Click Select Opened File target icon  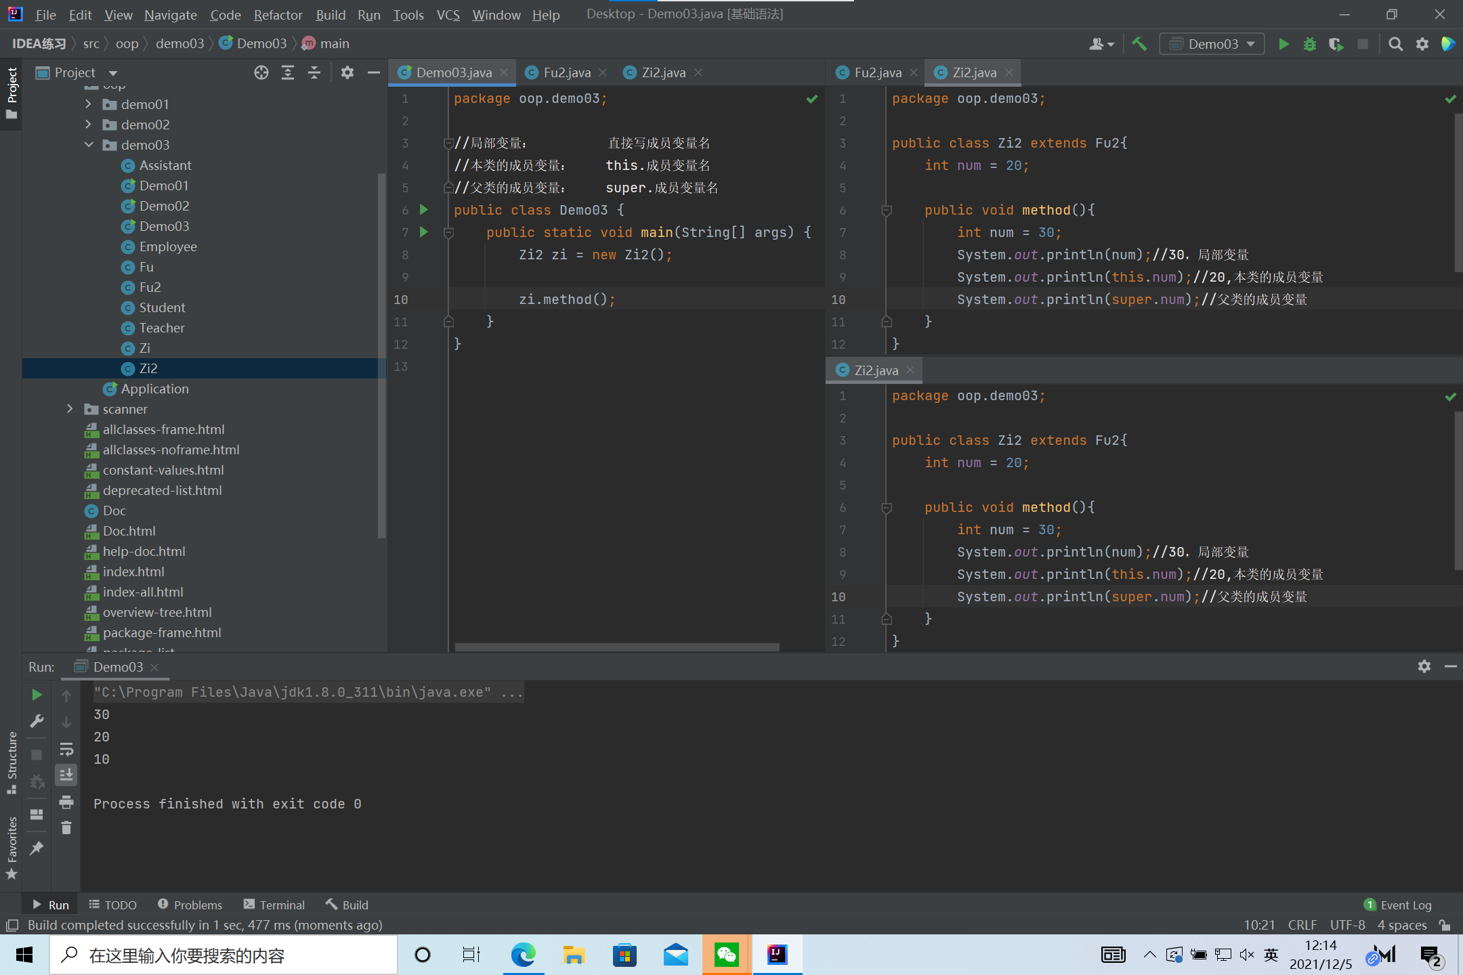[261, 72]
